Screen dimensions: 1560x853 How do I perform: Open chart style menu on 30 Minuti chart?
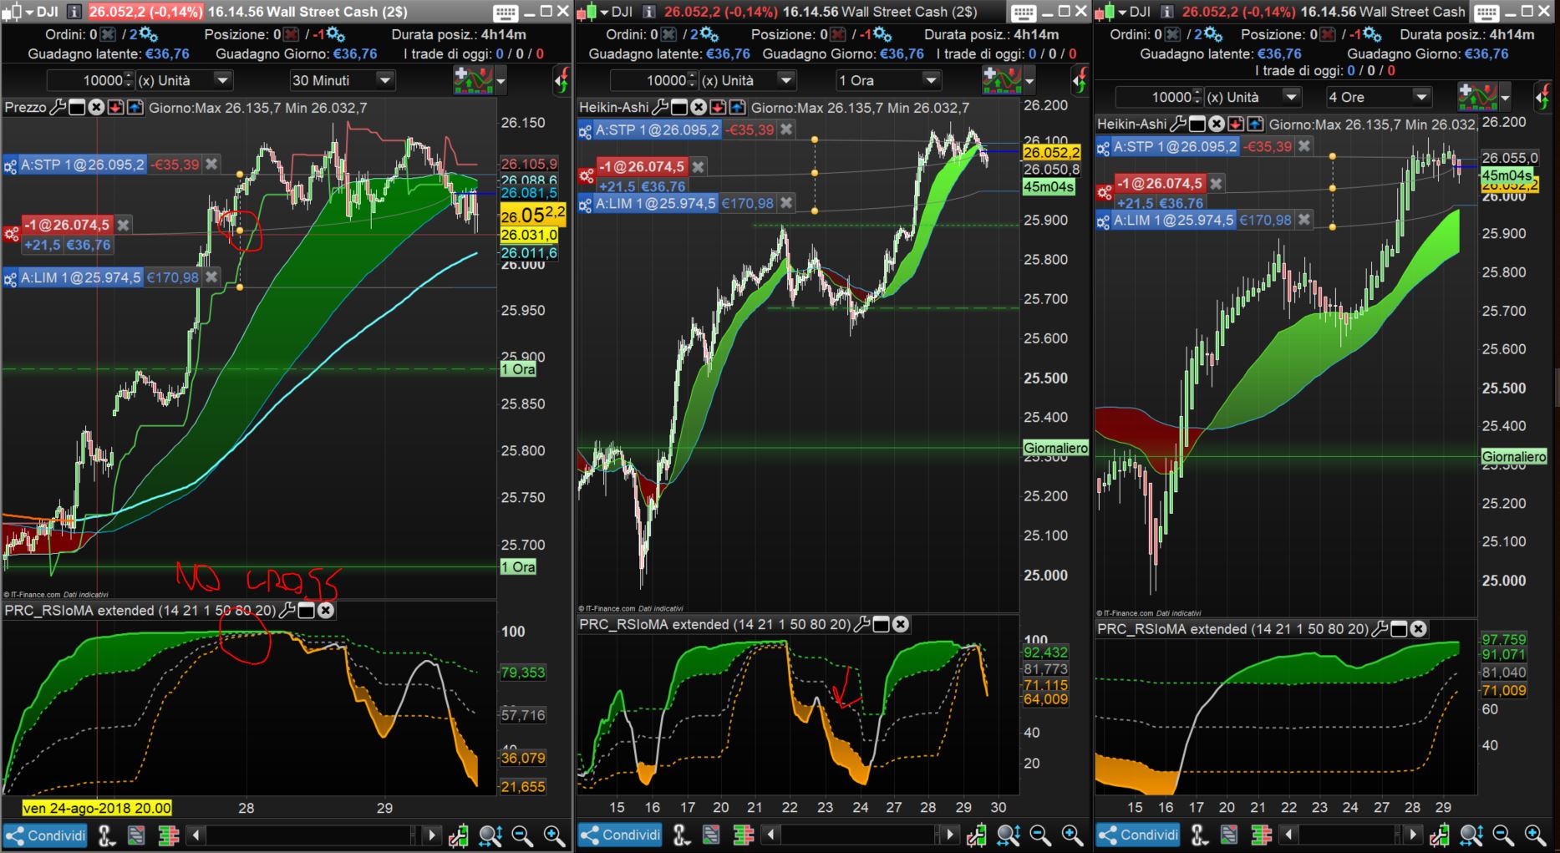[x=17, y=12]
